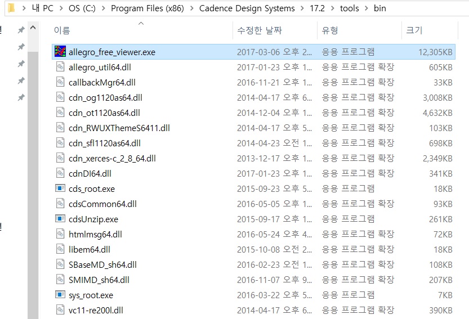Screen dimensions: 469x319
Task: Click the 4,632KB size value
Action: coord(437,113)
